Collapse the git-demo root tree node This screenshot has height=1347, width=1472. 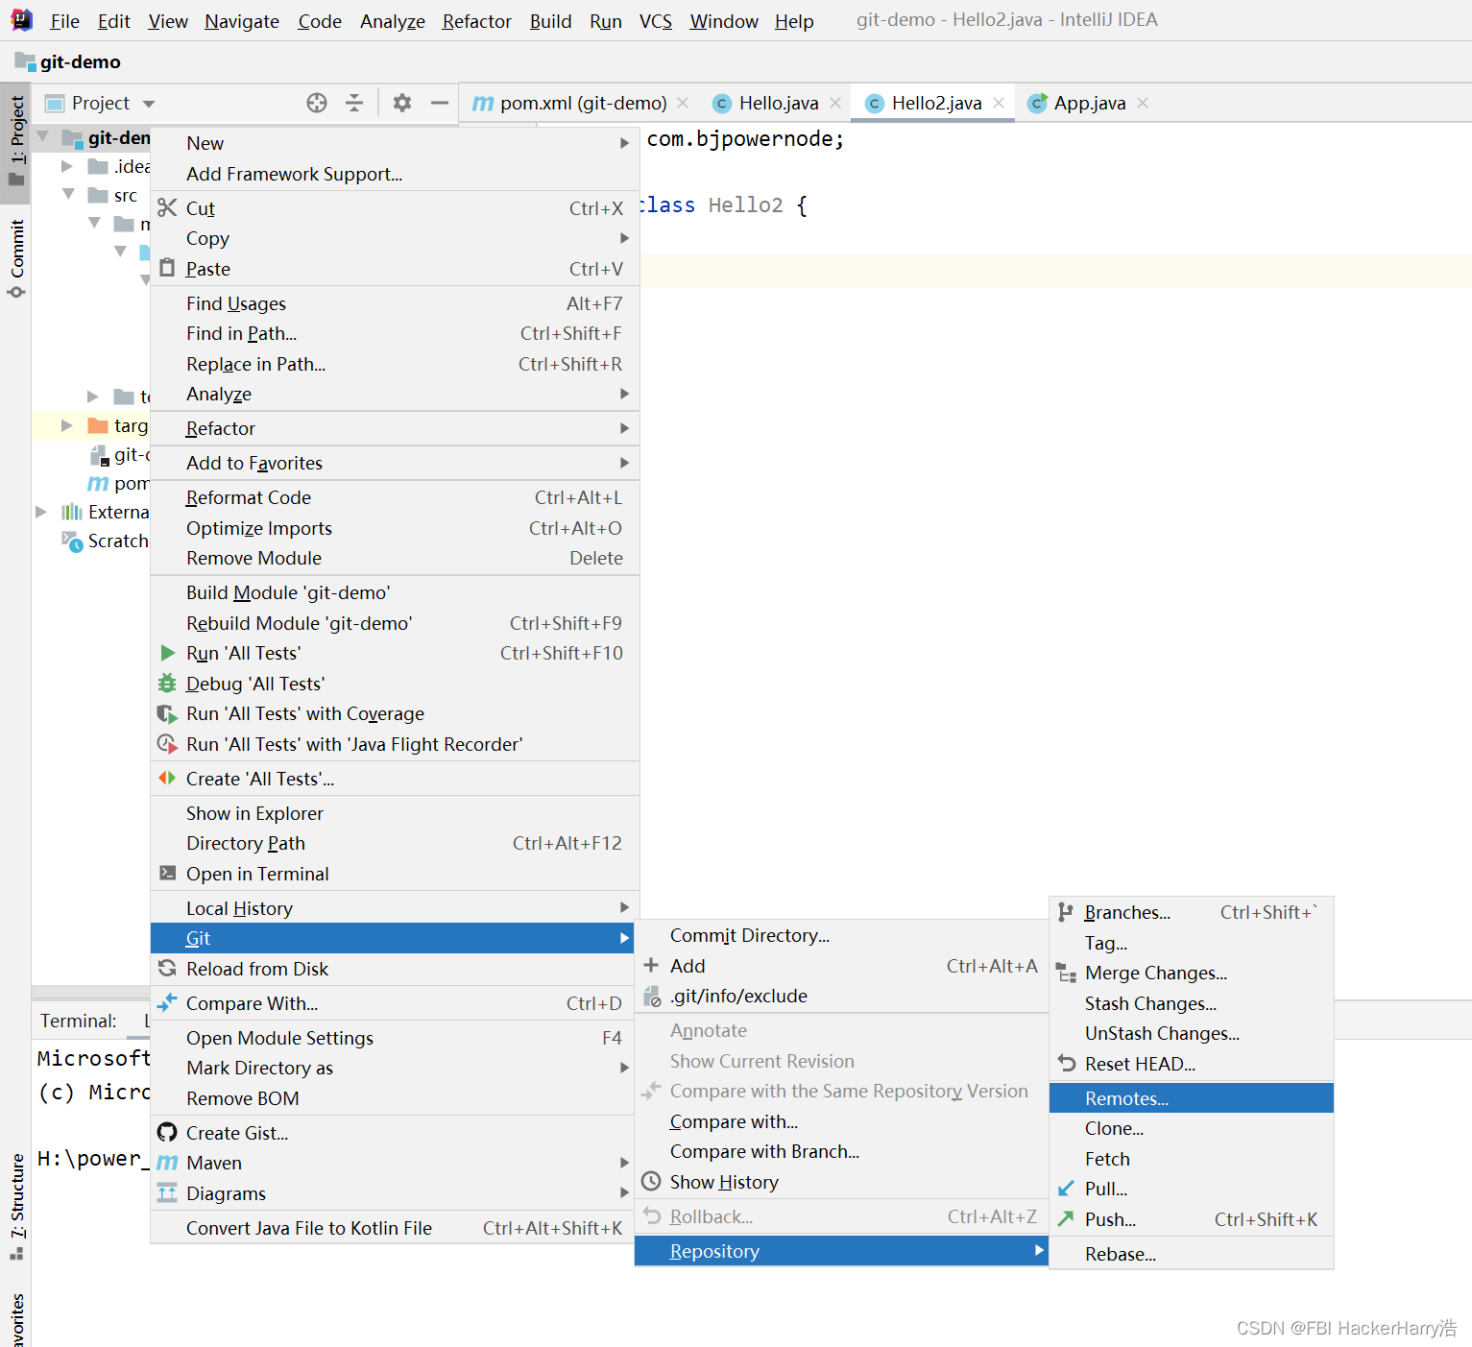click(x=43, y=137)
